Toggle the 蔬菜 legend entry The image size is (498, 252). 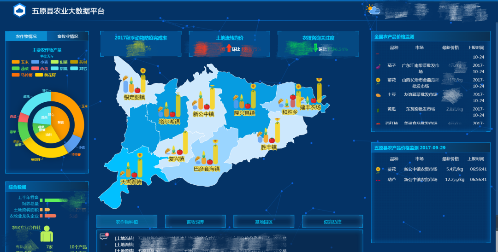tap(20, 69)
